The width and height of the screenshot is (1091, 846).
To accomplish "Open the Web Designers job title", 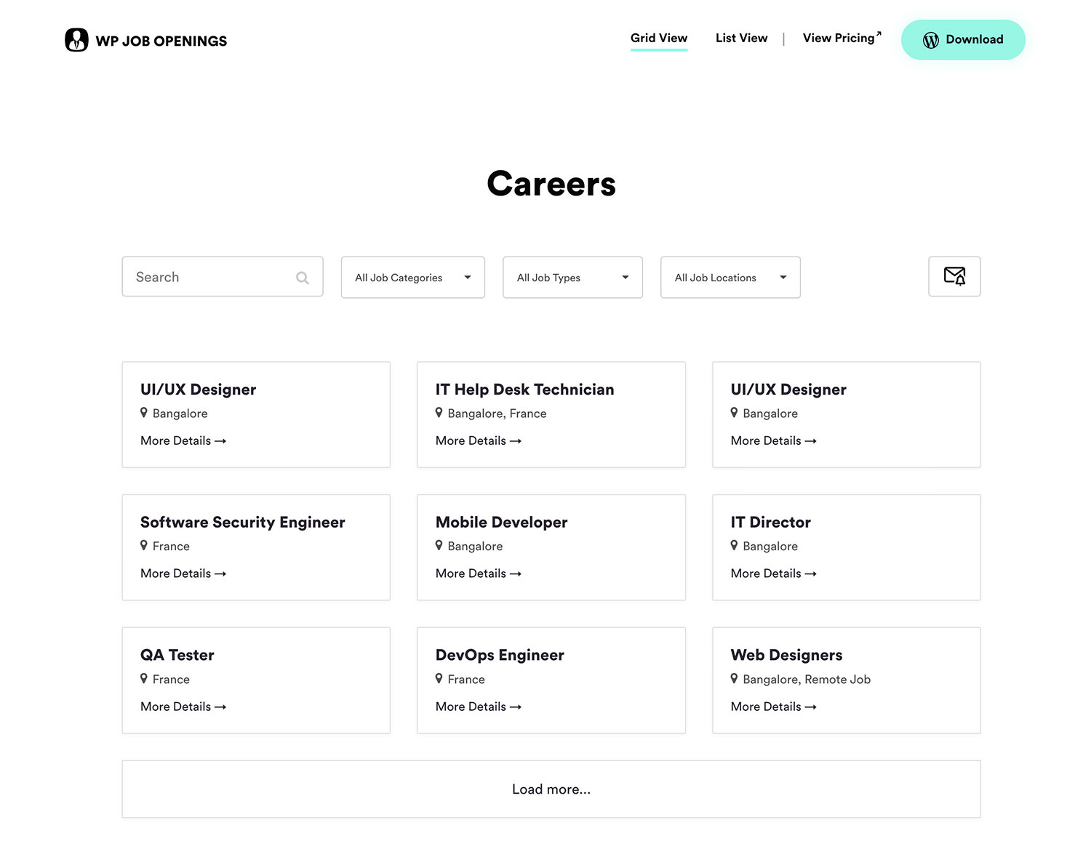I will [x=786, y=656].
